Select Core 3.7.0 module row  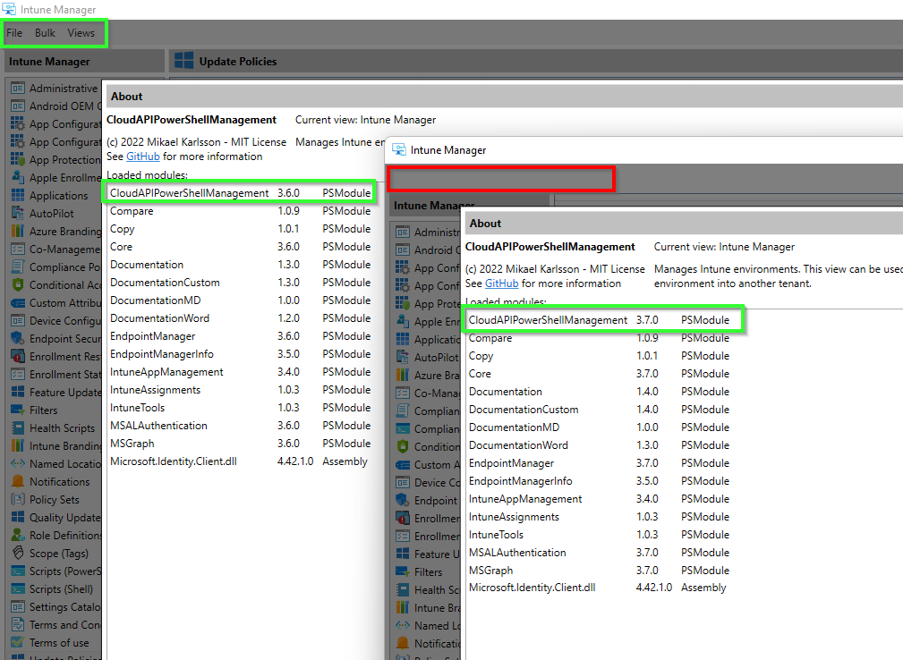(x=599, y=374)
